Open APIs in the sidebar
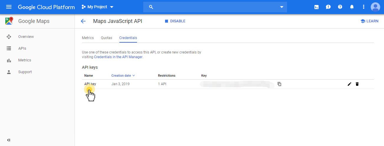The height and width of the screenshot is (146, 384). (x=22, y=48)
